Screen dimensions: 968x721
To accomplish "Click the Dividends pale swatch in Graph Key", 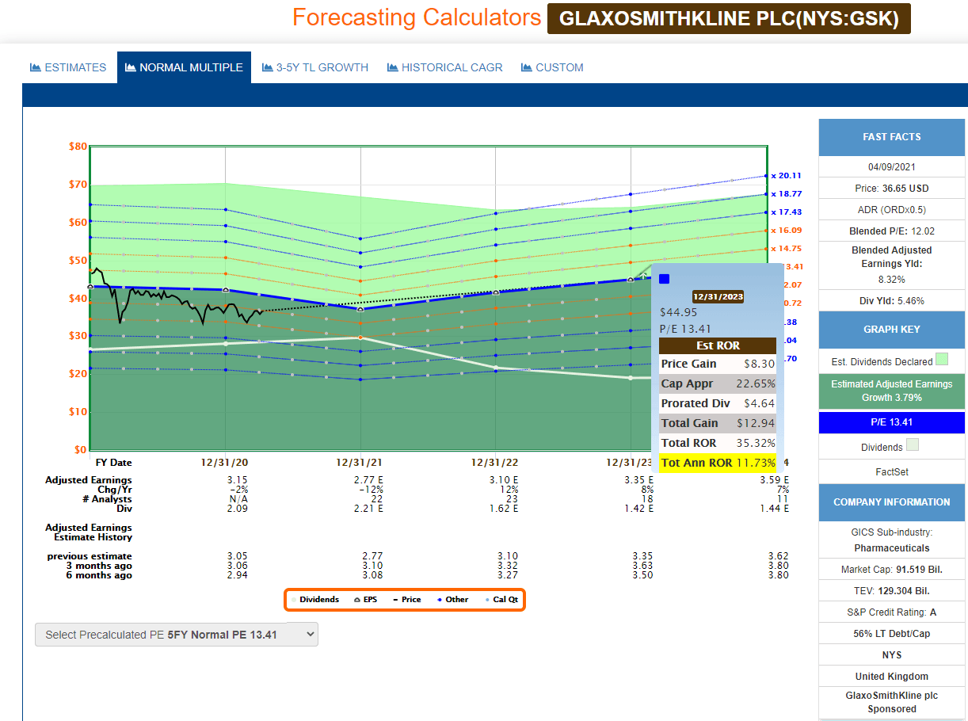I will pos(913,446).
